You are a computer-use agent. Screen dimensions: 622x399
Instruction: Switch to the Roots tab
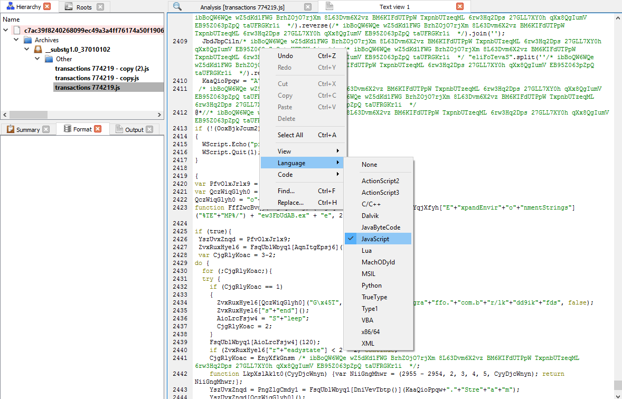[84, 7]
